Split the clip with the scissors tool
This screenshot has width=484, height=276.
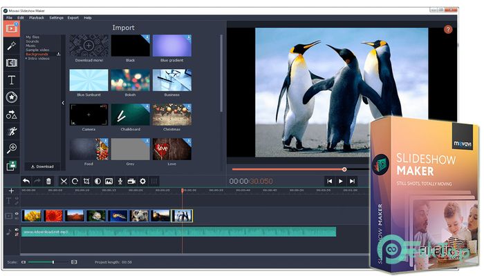click(64, 181)
